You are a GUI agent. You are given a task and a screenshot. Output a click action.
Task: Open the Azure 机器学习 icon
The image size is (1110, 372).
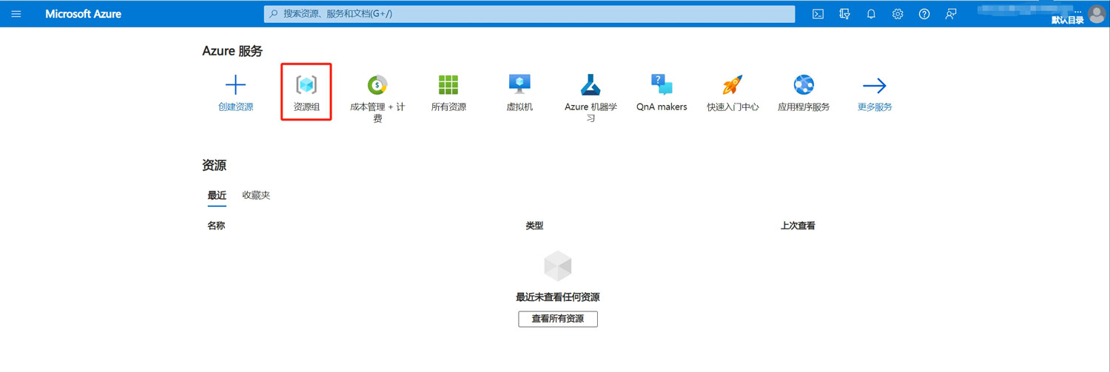click(x=591, y=85)
